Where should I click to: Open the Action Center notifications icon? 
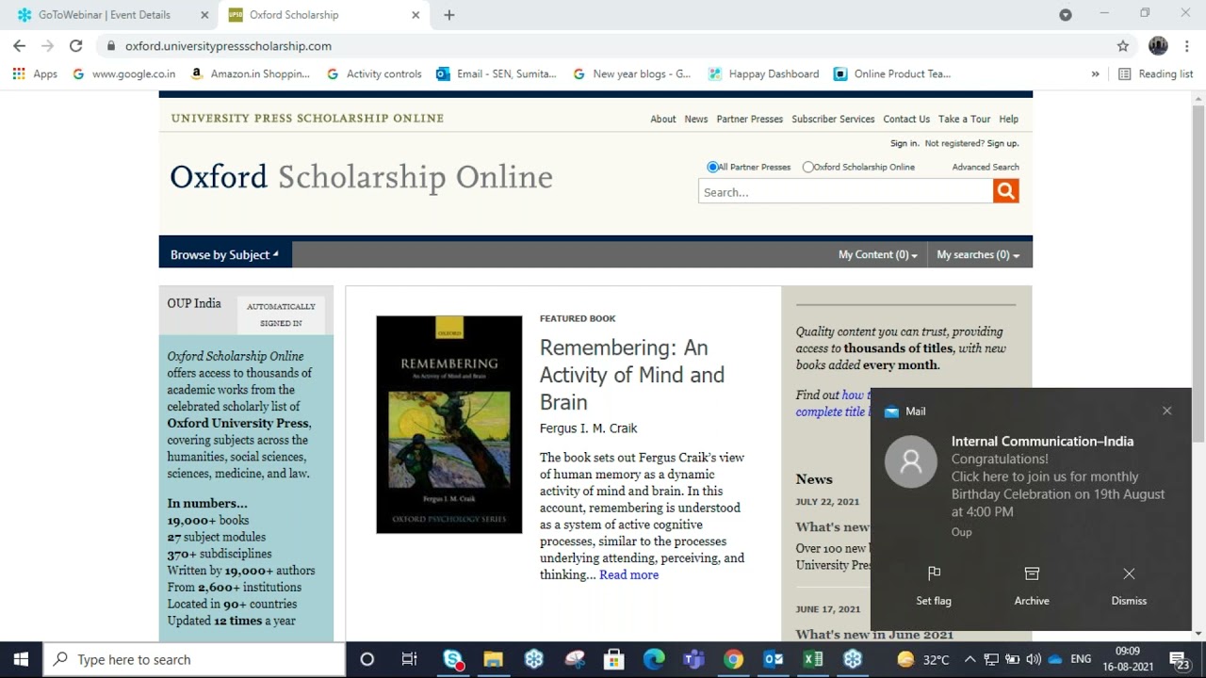[1179, 659]
